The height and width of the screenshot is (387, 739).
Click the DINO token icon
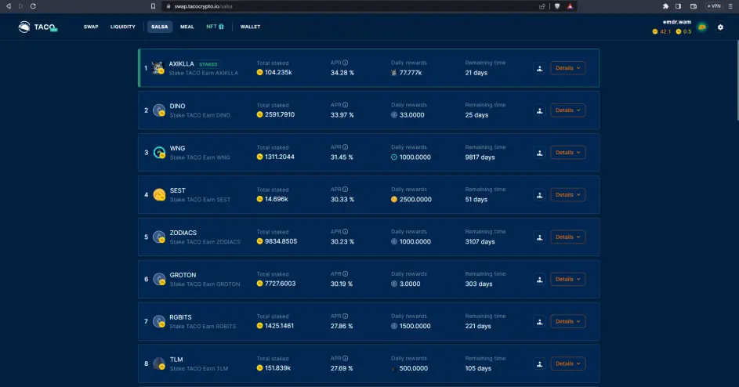pos(159,110)
